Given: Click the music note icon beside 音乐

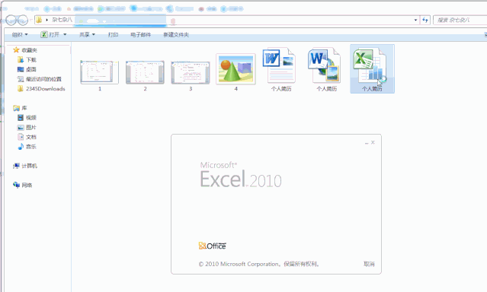Looking at the screenshot, I should tap(21, 147).
